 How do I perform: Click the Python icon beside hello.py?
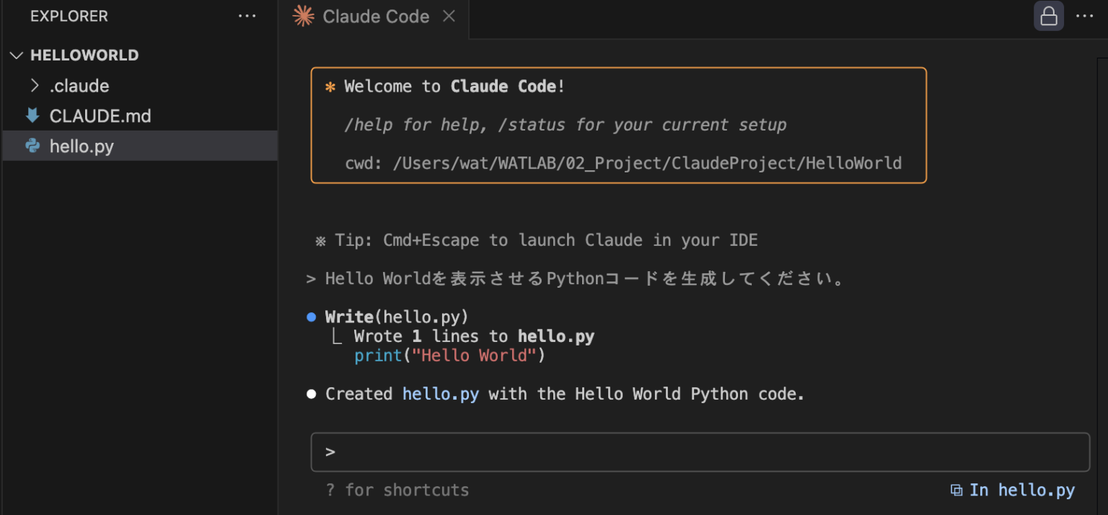[x=32, y=146]
